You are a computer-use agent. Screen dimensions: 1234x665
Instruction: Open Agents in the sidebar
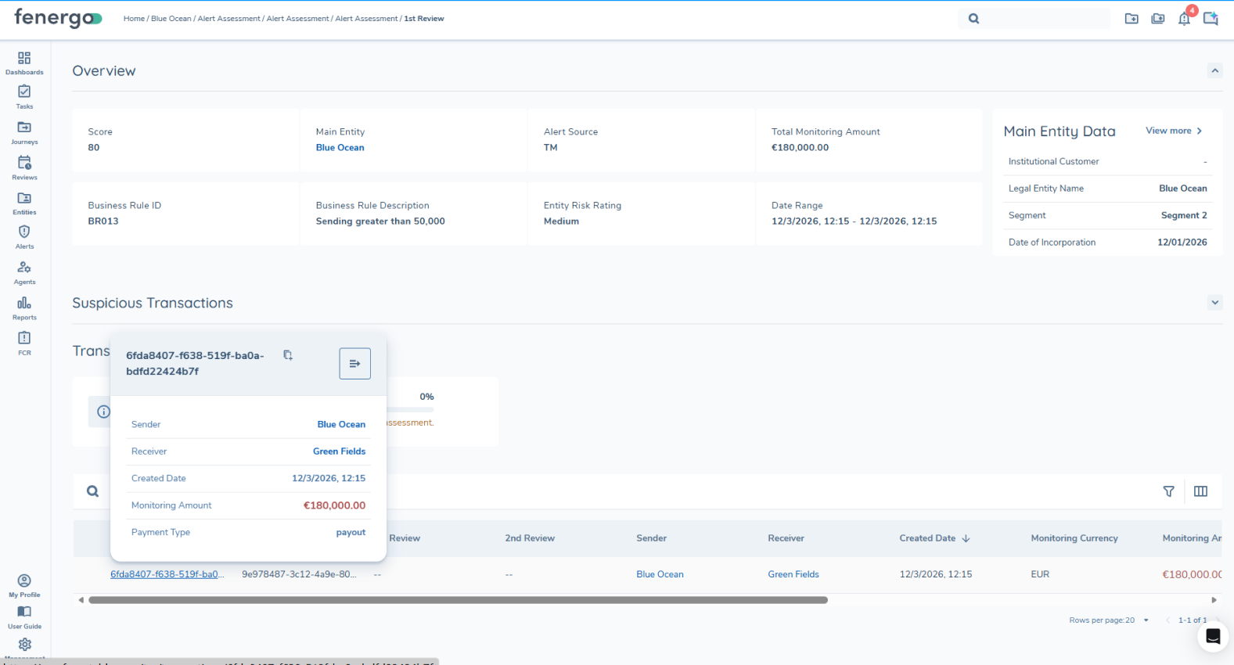point(24,273)
